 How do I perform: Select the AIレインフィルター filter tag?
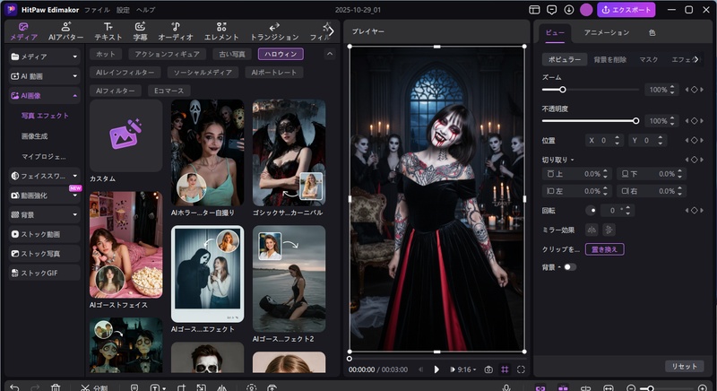(x=125, y=73)
